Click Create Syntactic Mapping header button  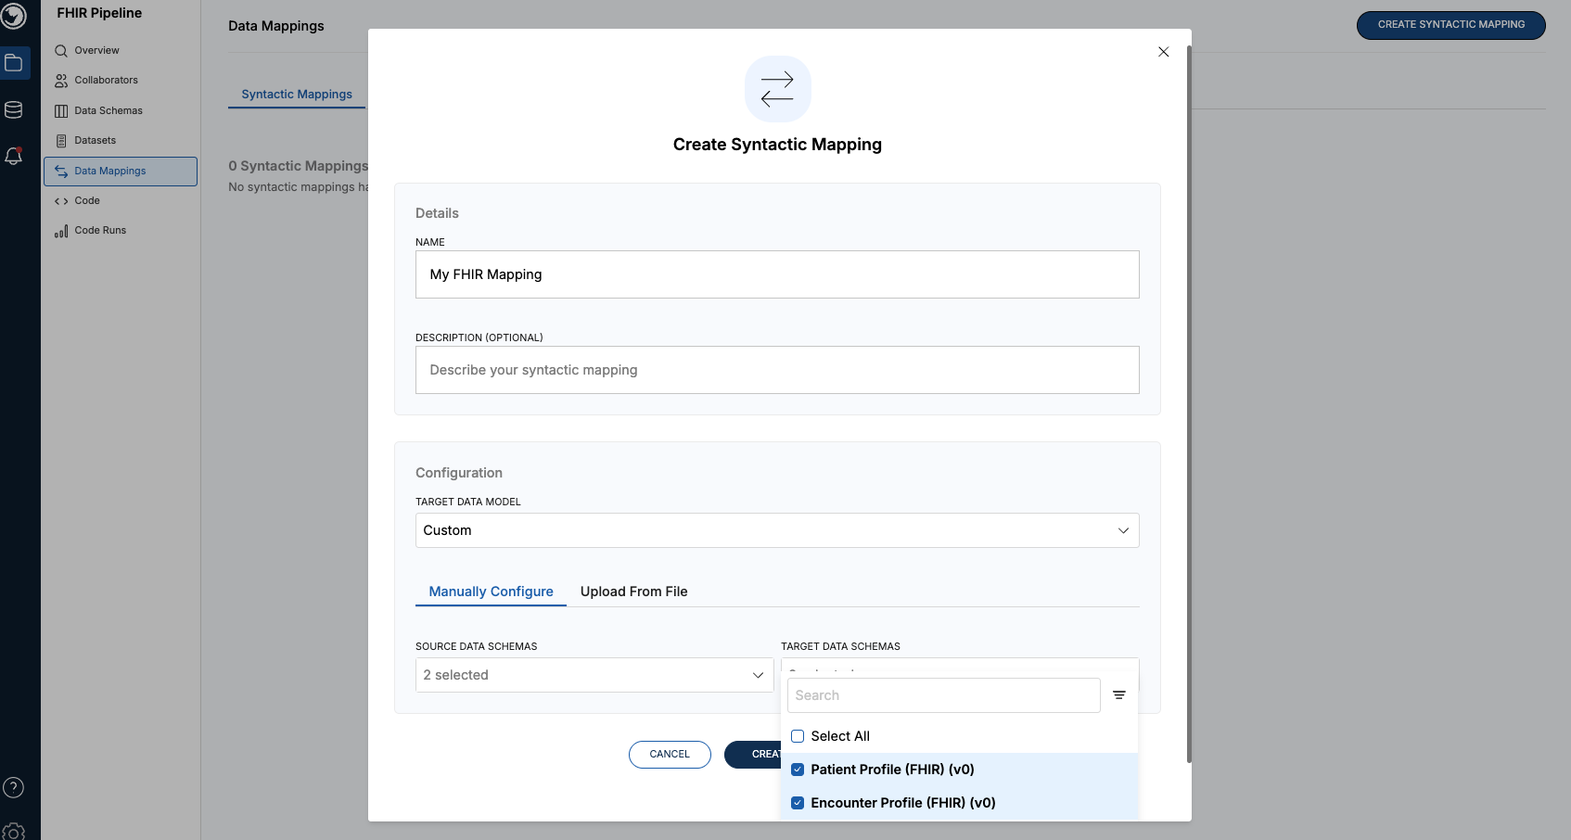[x=1451, y=25]
